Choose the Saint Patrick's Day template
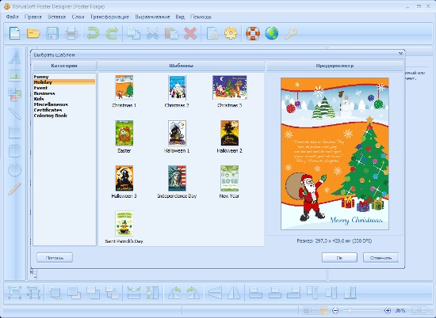This screenshot has width=436, height=318. pyautogui.click(x=124, y=223)
